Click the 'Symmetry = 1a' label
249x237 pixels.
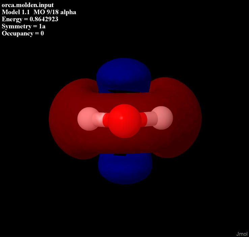(24, 26)
